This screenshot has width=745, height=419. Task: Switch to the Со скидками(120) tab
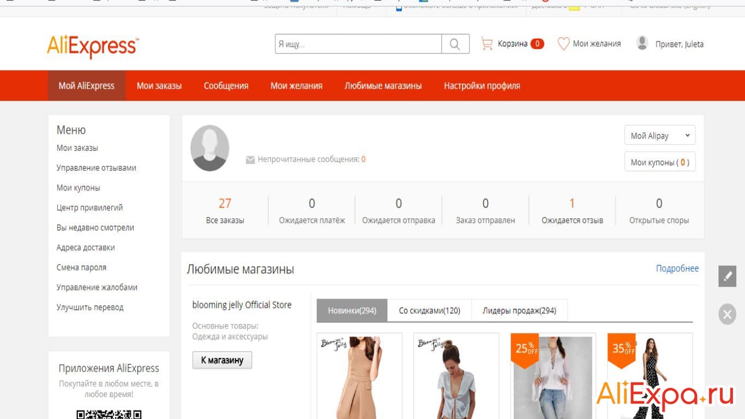tap(429, 310)
